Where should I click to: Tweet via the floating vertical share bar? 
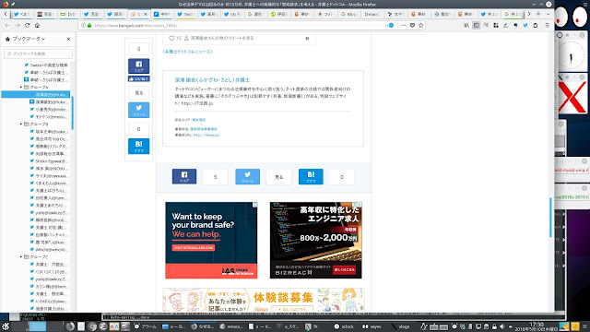138,110
